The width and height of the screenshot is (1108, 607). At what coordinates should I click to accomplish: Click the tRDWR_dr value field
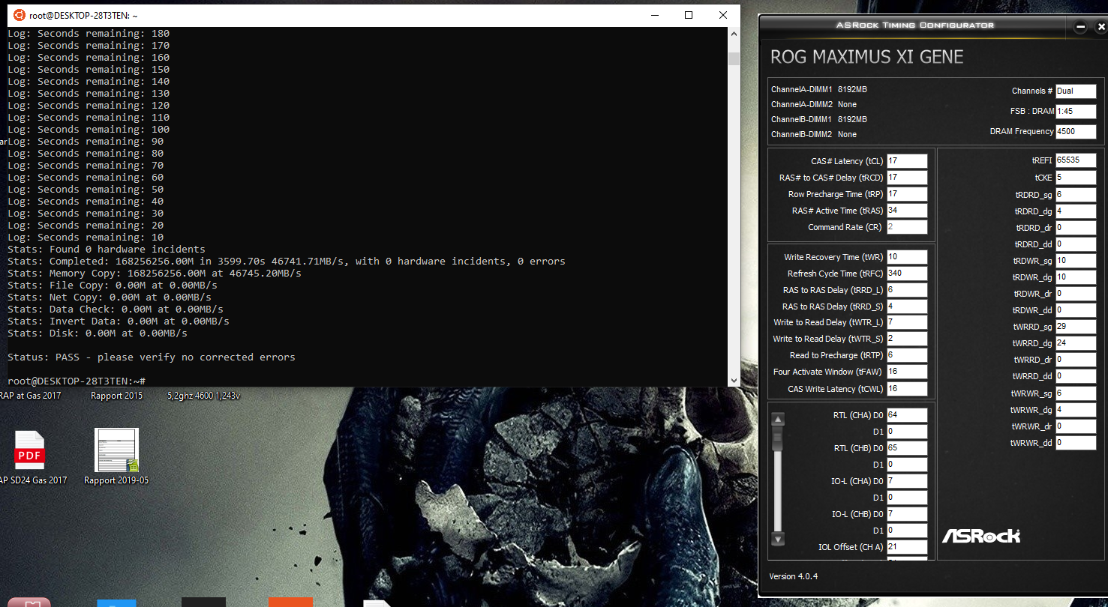point(1076,294)
